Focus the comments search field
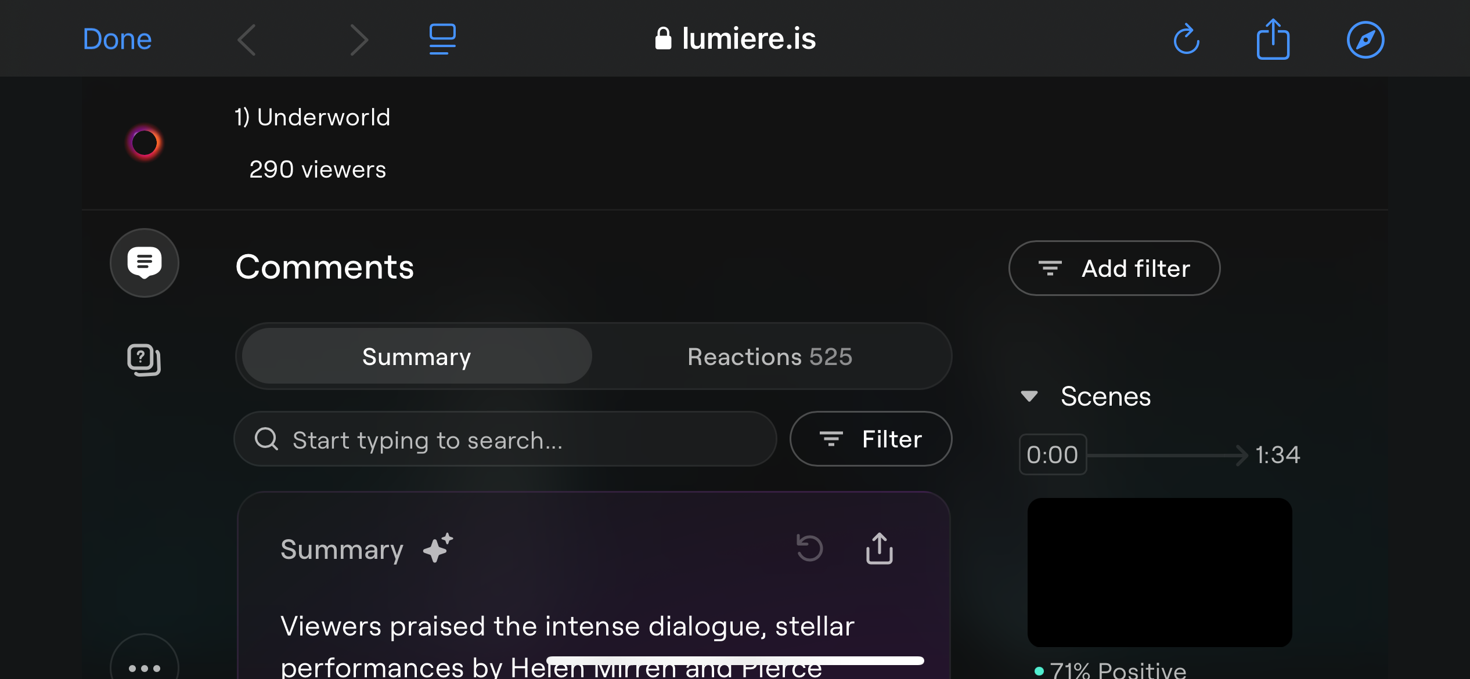 point(505,439)
